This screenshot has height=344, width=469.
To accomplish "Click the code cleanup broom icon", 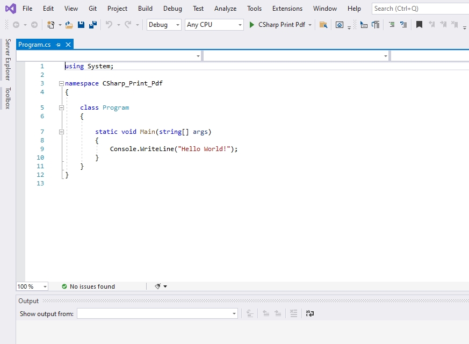I will (x=158, y=286).
